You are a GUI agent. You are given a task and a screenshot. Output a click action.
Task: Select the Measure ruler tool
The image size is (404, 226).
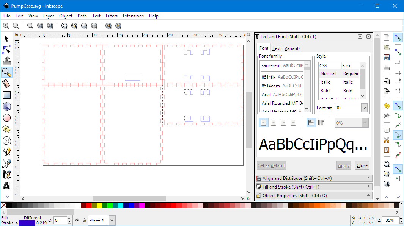[6, 84]
